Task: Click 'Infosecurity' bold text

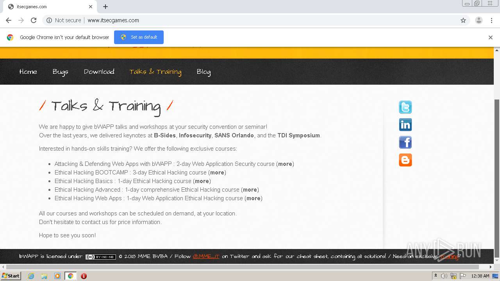Action: tap(195, 135)
